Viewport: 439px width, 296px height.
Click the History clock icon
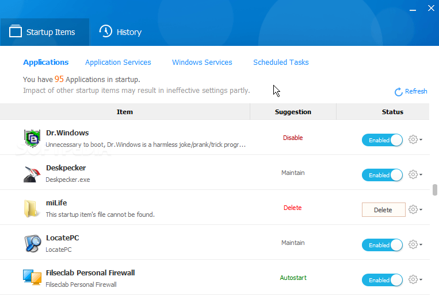coord(105,31)
